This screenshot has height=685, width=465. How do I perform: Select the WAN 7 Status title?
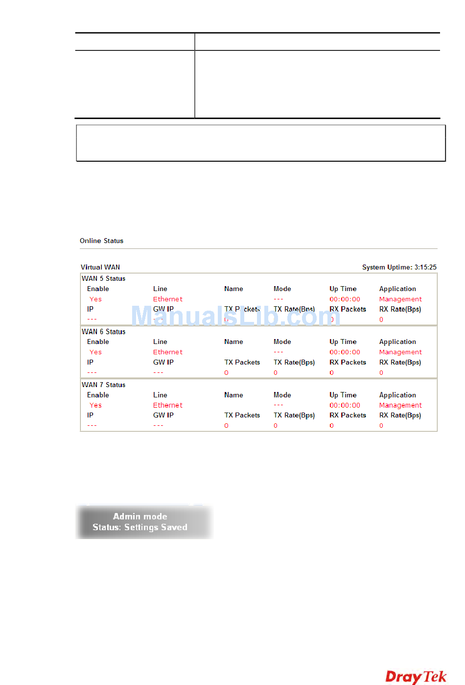click(103, 385)
